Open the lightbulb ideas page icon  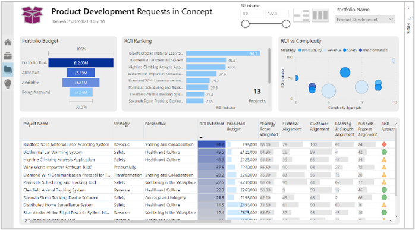[8, 84]
